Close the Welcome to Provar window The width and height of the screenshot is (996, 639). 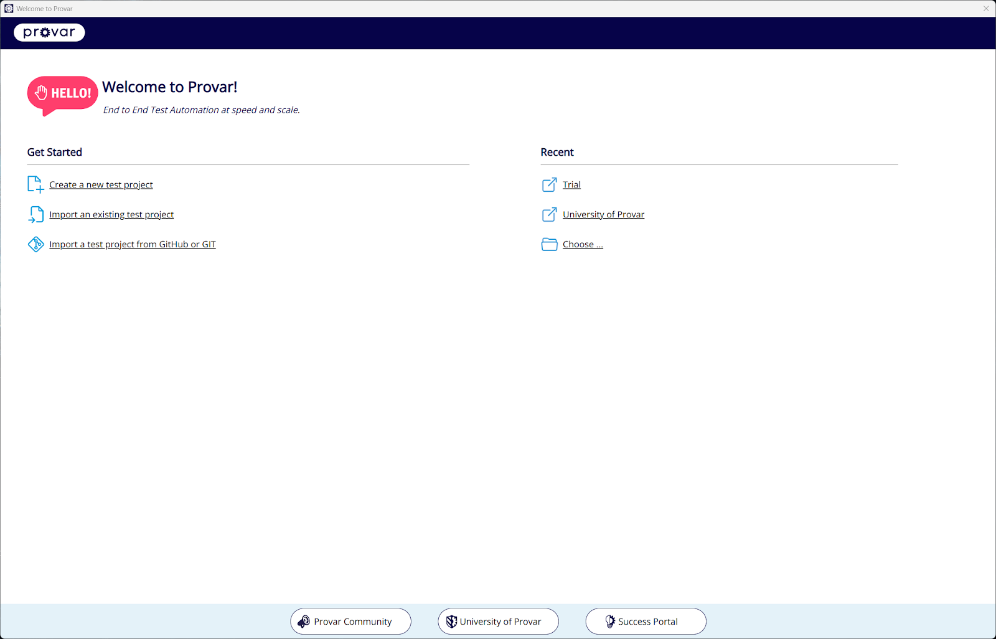(986, 9)
